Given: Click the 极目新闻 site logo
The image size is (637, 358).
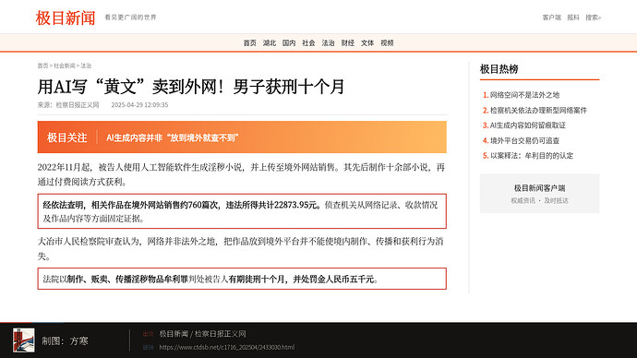Looking at the screenshot, I should (66, 18).
